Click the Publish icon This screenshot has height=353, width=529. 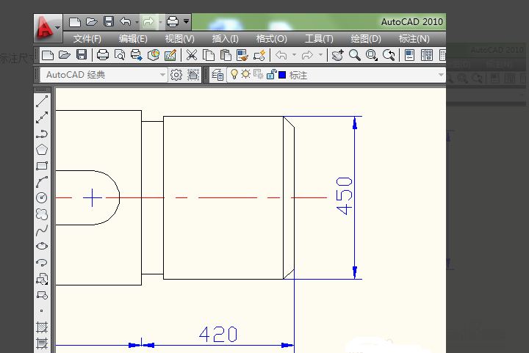pyautogui.click(x=137, y=55)
